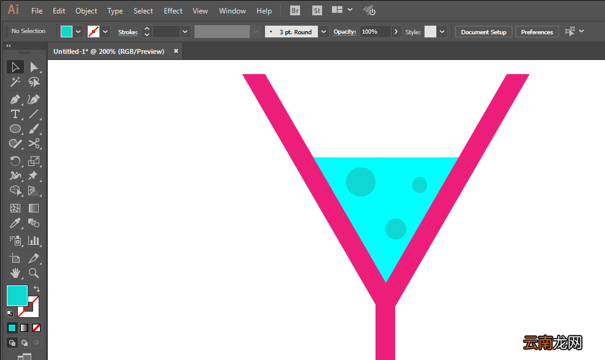Open Adobe Stock (St)
Image resolution: width=605 pixels, height=360 pixels.
(317, 10)
